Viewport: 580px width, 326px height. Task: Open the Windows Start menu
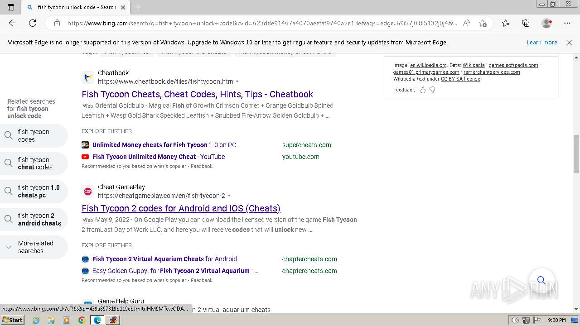(x=12, y=320)
